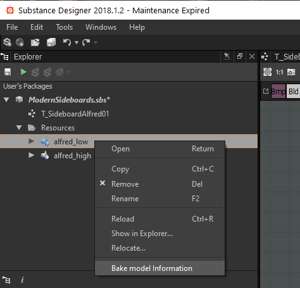This screenshot has height=288, width=300.
Task: Switch to the T_Sideb graph tab
Action: pyautogui.click(x=287, y=56)
